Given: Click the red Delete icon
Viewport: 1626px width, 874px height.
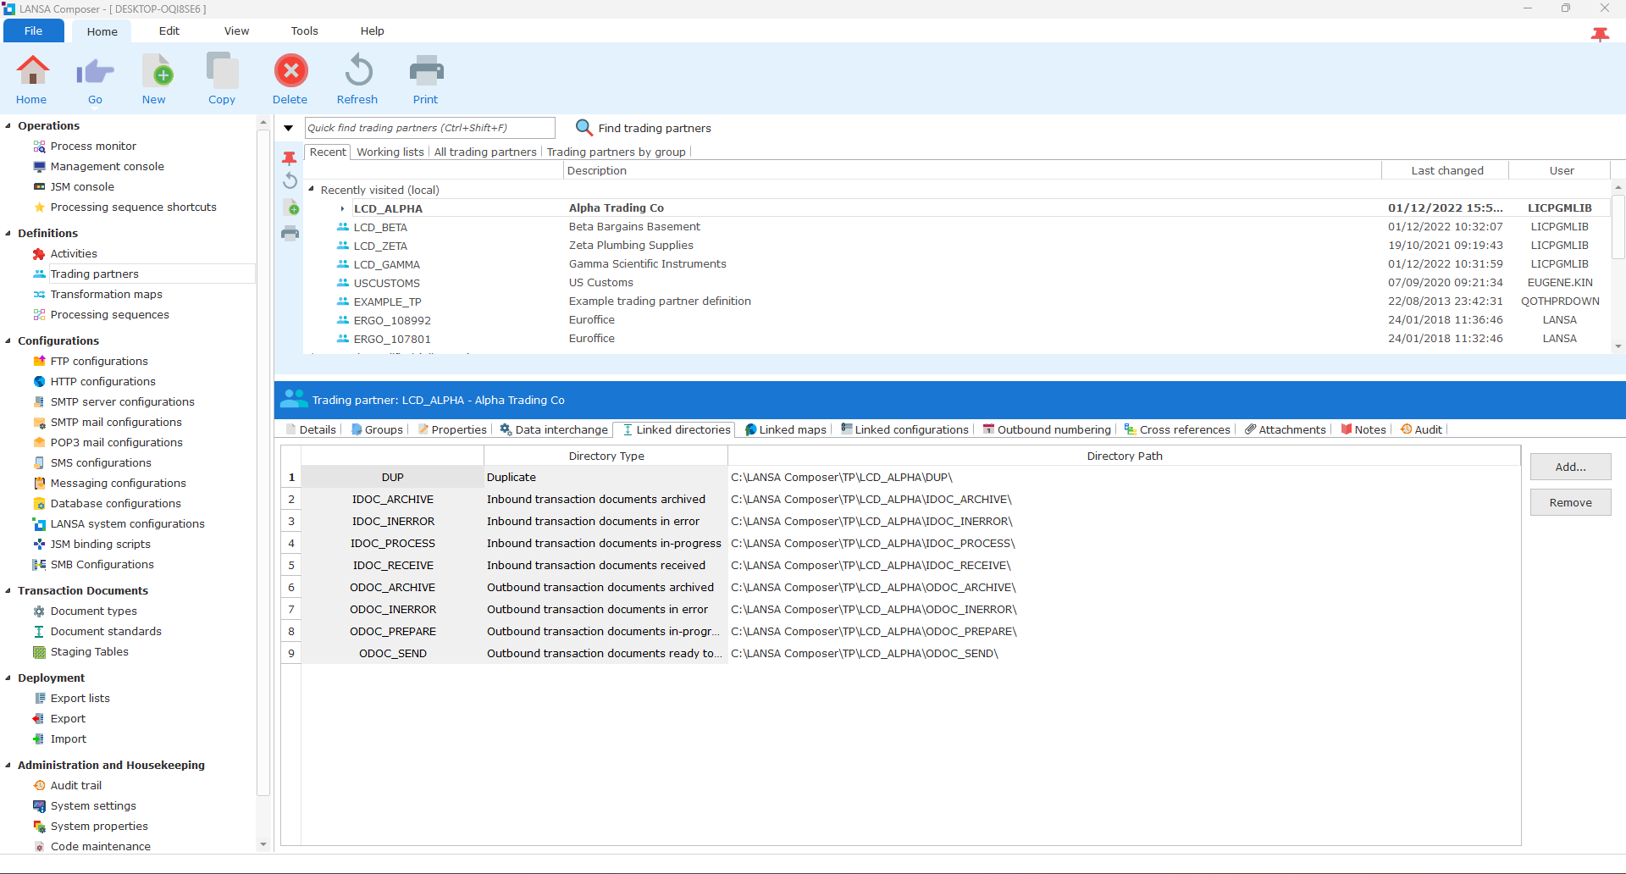Looking at the screenshot, I should pyautogui.click(x=290, y=71).
